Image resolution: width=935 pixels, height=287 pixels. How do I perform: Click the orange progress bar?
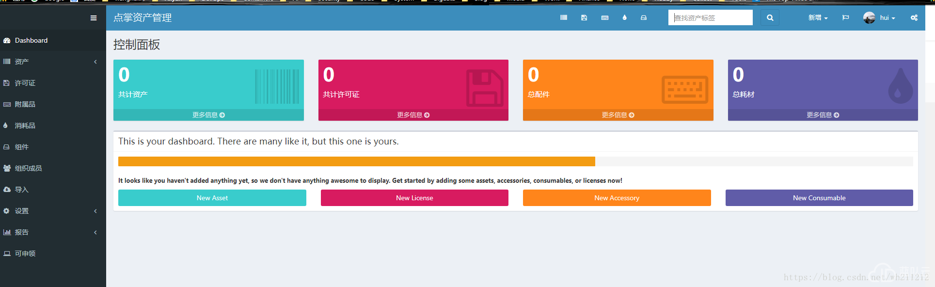356,161
